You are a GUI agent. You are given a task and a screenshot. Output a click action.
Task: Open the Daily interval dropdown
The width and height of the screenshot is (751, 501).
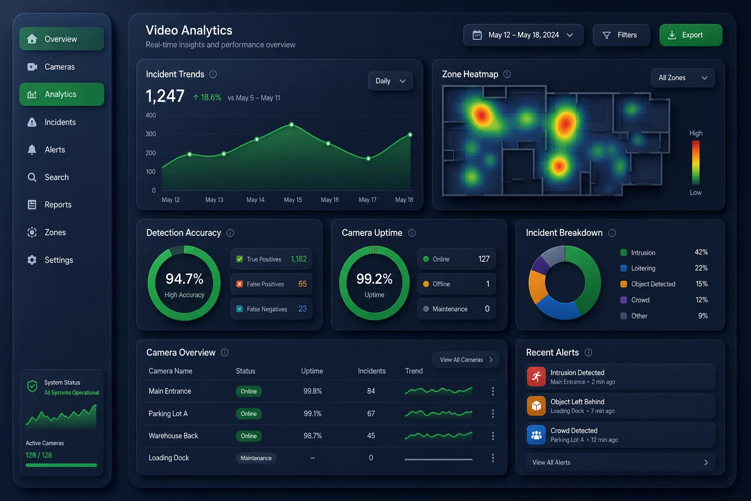click(x=390, y=81)
